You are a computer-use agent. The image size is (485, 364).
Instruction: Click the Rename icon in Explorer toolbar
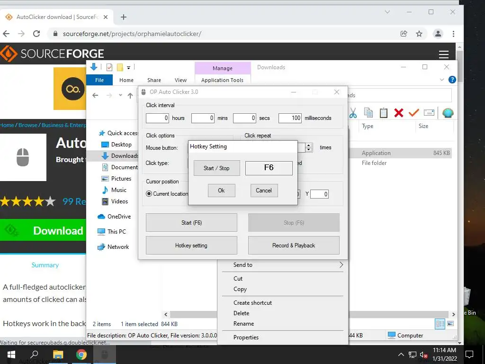[x=429, y=113]
